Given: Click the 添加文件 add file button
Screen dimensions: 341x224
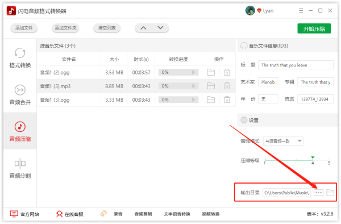Looking at the screenshot, I should 24,28.
